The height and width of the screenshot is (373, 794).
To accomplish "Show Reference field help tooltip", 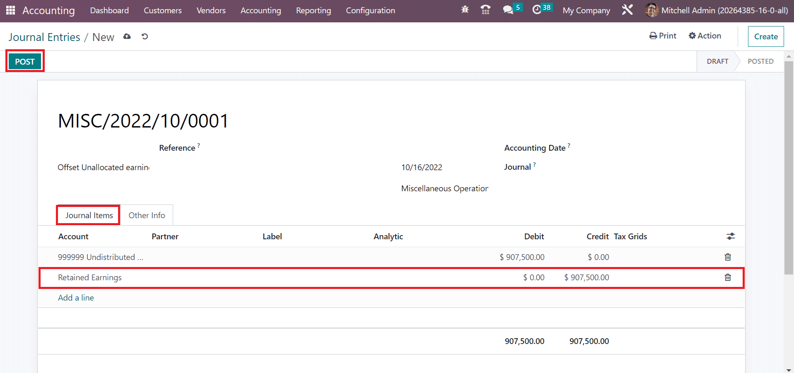I will (x=198, y=145).
